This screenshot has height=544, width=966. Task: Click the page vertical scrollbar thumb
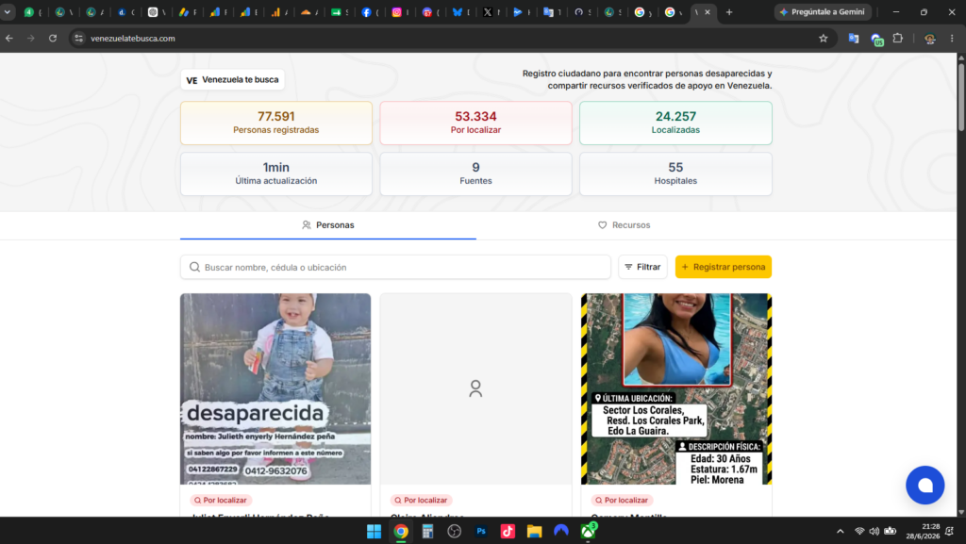click(961, 96)
